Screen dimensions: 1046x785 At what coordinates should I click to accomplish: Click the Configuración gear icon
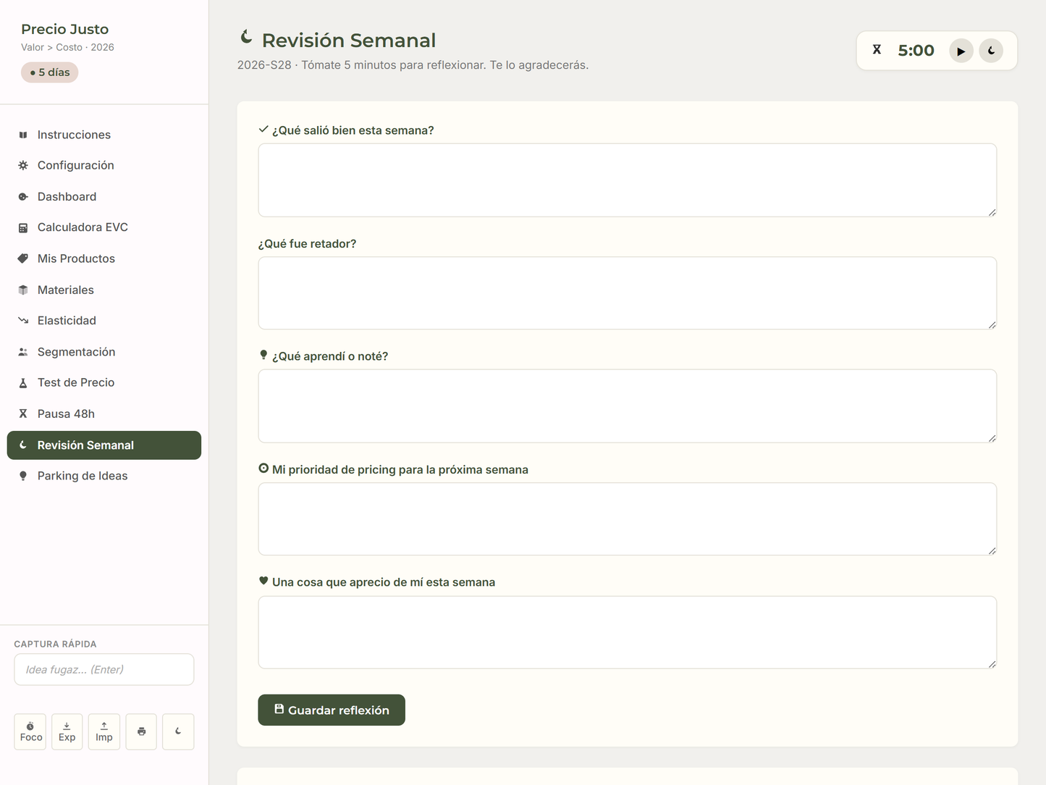click(x=23, y=165)
